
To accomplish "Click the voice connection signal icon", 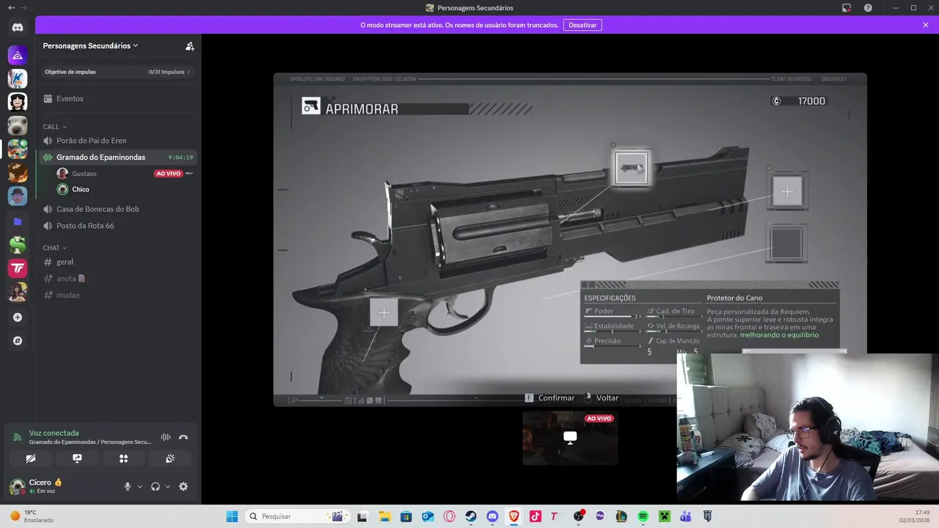I will 18,437.
